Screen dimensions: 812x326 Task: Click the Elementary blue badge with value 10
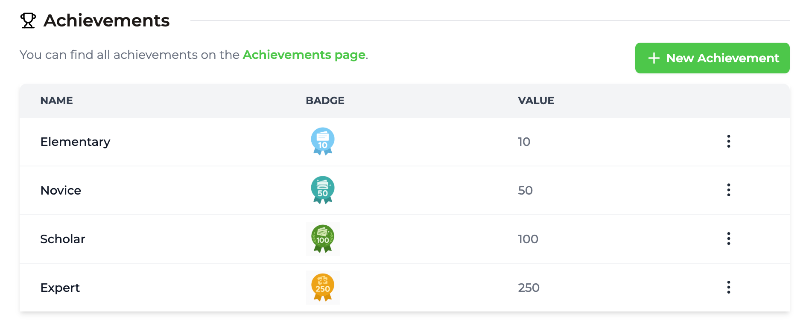[x=322, y=141]
